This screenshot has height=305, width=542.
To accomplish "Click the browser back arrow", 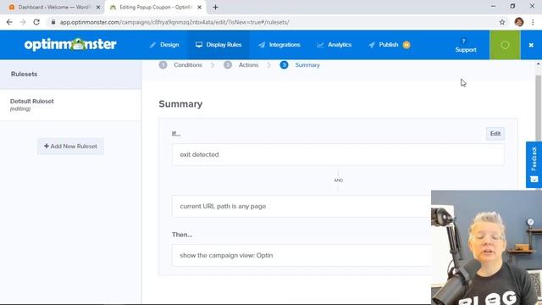I will click(9, 22).
